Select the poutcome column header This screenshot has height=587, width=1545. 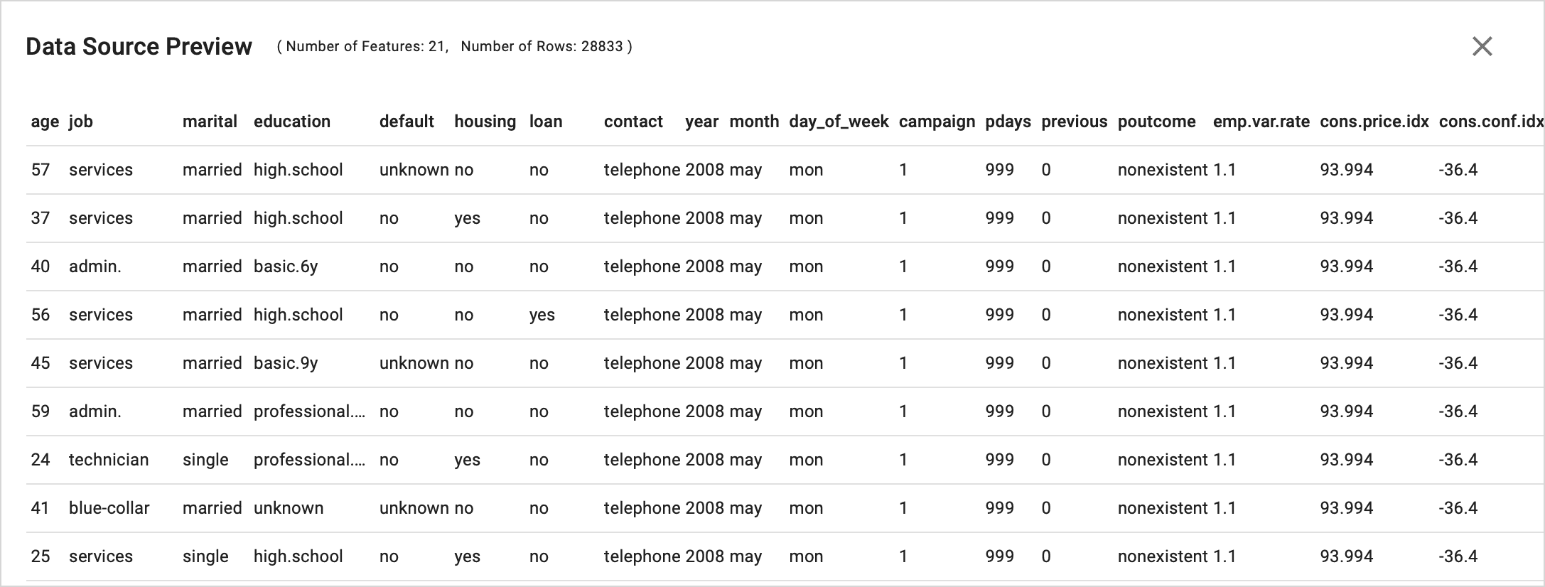(1156, 122)
